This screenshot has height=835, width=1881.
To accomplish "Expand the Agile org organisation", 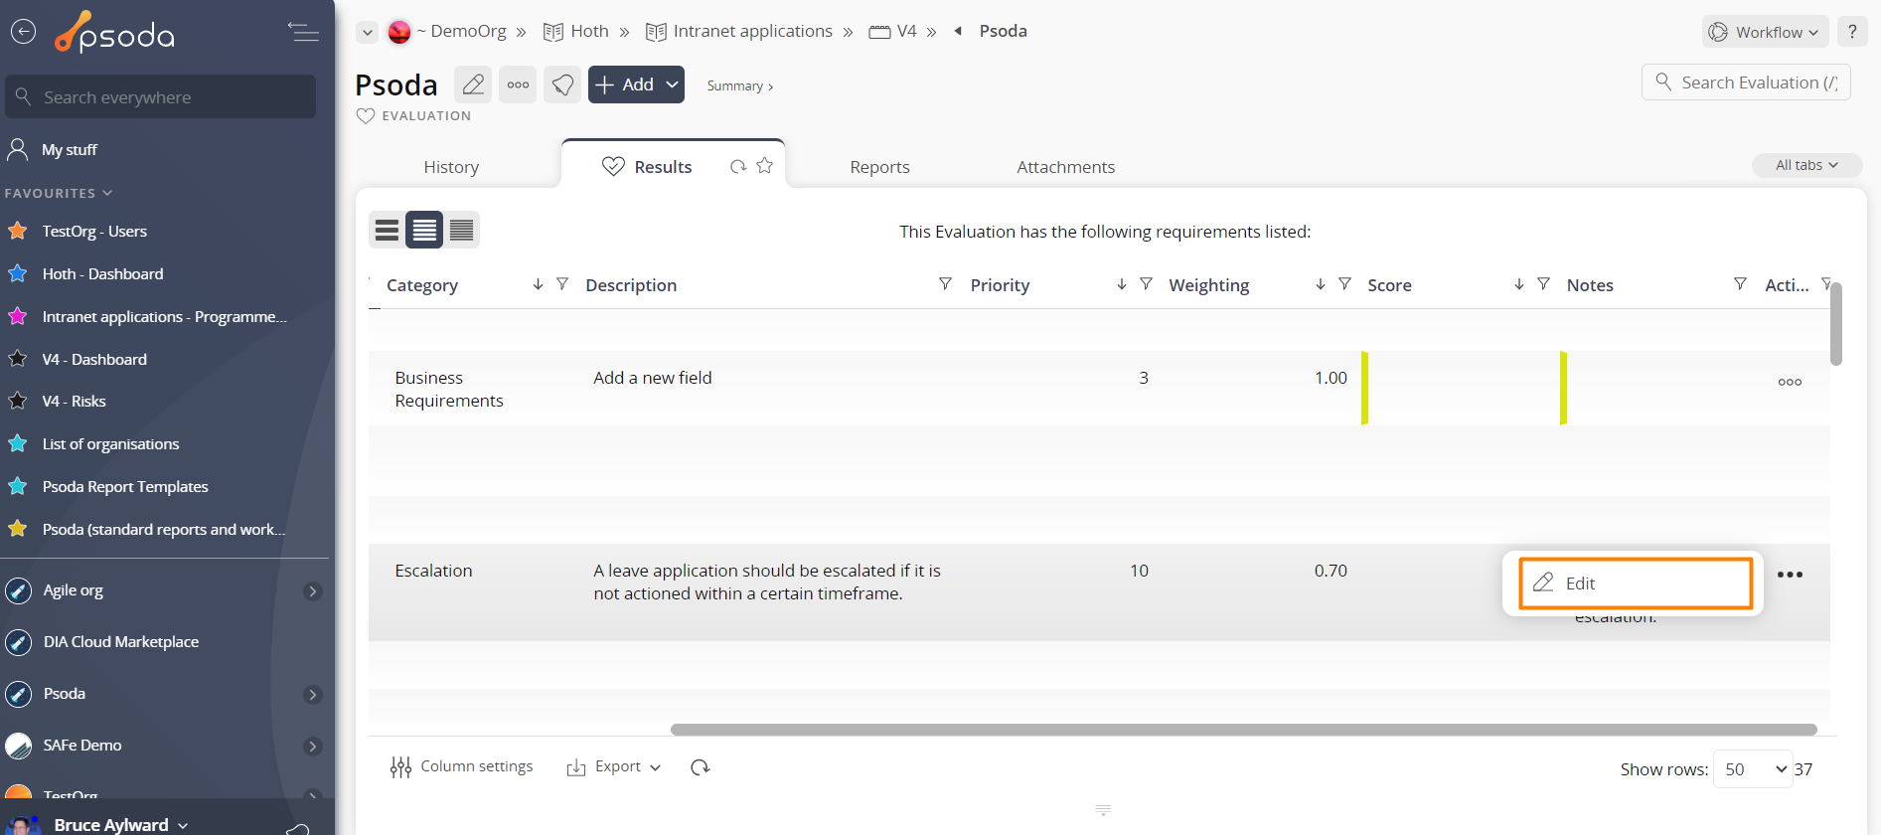I will coord(312,591).
